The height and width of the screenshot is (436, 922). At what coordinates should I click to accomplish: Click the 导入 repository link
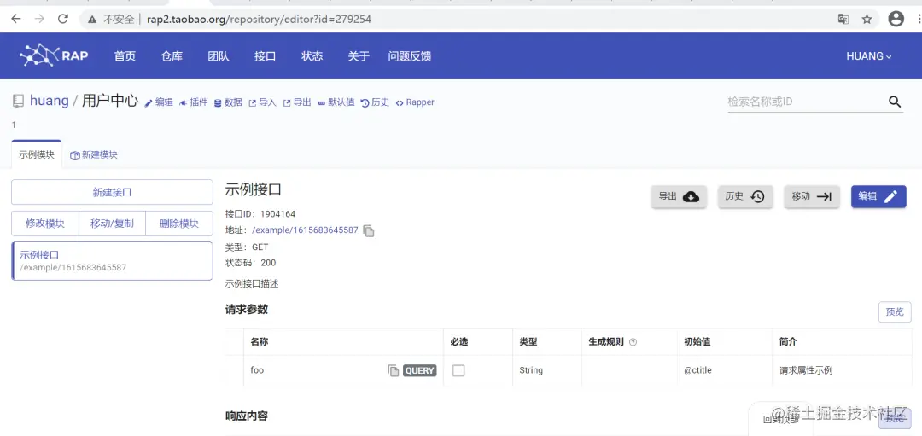coord(262,102)
